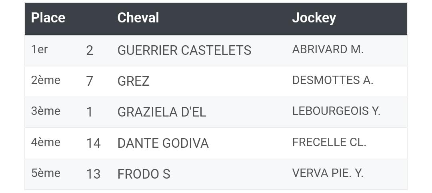Select horse GREZ
Image resolution: width=432 pixels, height=193 pixels.
point(133,81)
